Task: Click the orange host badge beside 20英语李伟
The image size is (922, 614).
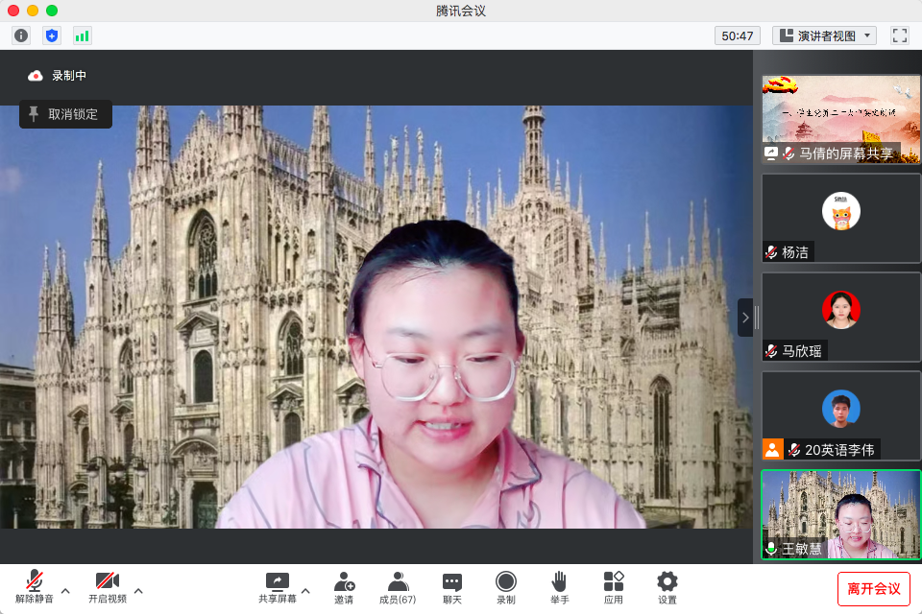Action: pyautogui.click(x=772, y=450)
